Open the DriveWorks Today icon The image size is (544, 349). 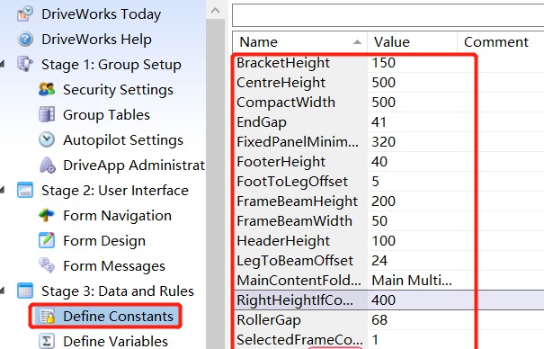[25, 14]
